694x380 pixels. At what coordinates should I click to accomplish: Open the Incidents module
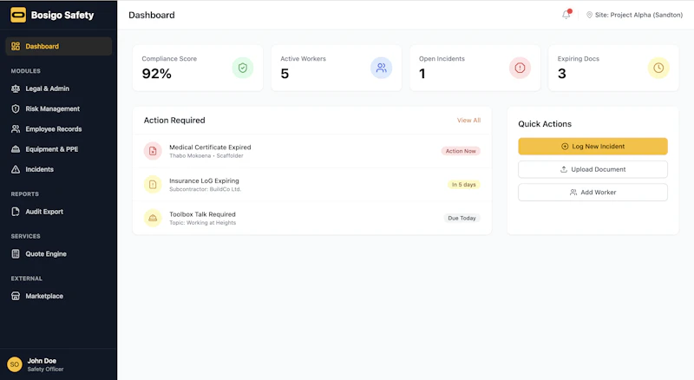point(59,169)
